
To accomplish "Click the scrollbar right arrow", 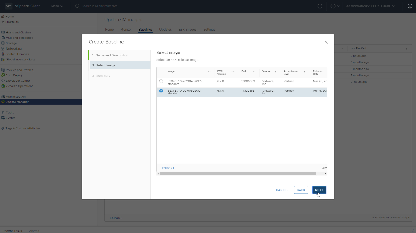I will pos(325,174).
